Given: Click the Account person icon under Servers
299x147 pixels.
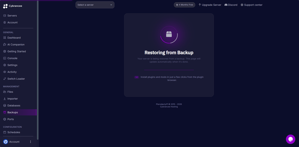Looking at the screenshot, I should pos(5,22).
